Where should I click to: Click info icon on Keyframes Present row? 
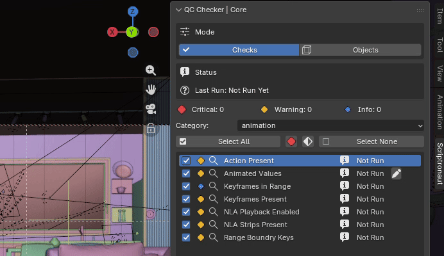[x=345, y=199]
